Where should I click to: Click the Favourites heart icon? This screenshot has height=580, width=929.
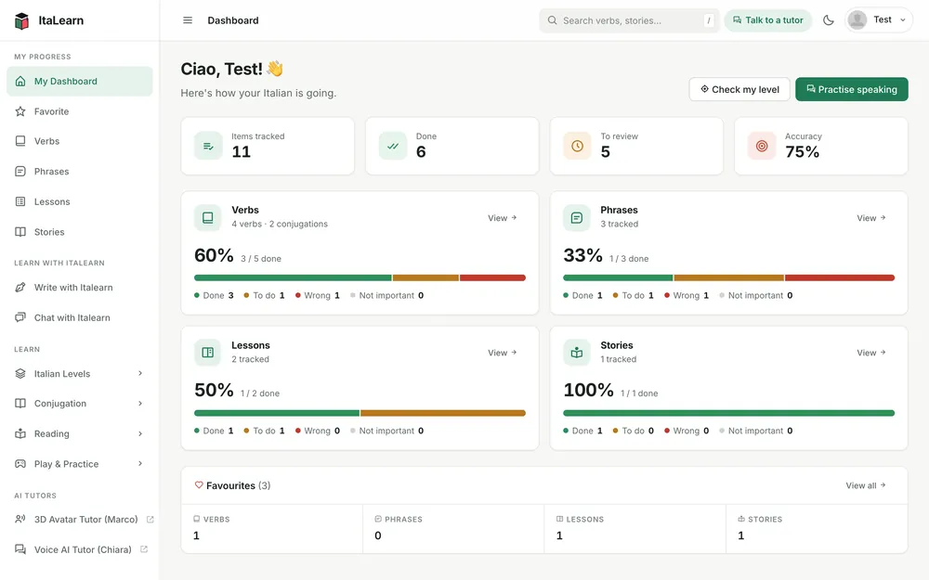[x=199, y=484]
